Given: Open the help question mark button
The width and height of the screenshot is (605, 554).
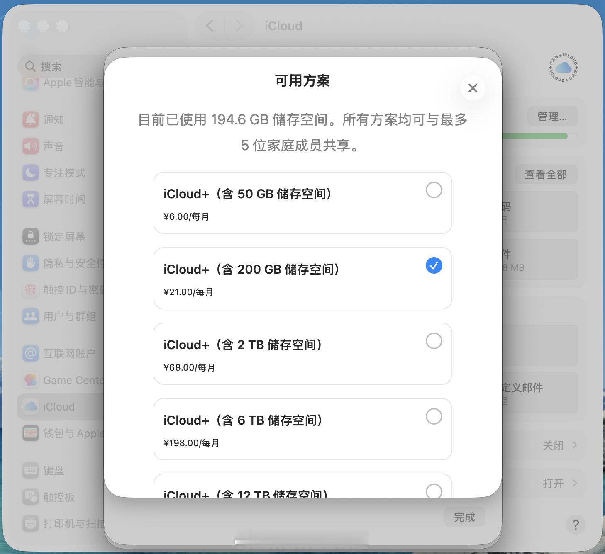Looking at the screenshot, I should (576, 525).
